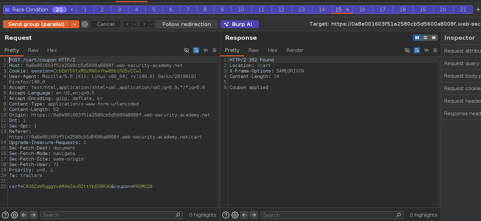Toggle line wrap in the Request pane
This screenshot has width=481, height=221.
tap(196, 50)
